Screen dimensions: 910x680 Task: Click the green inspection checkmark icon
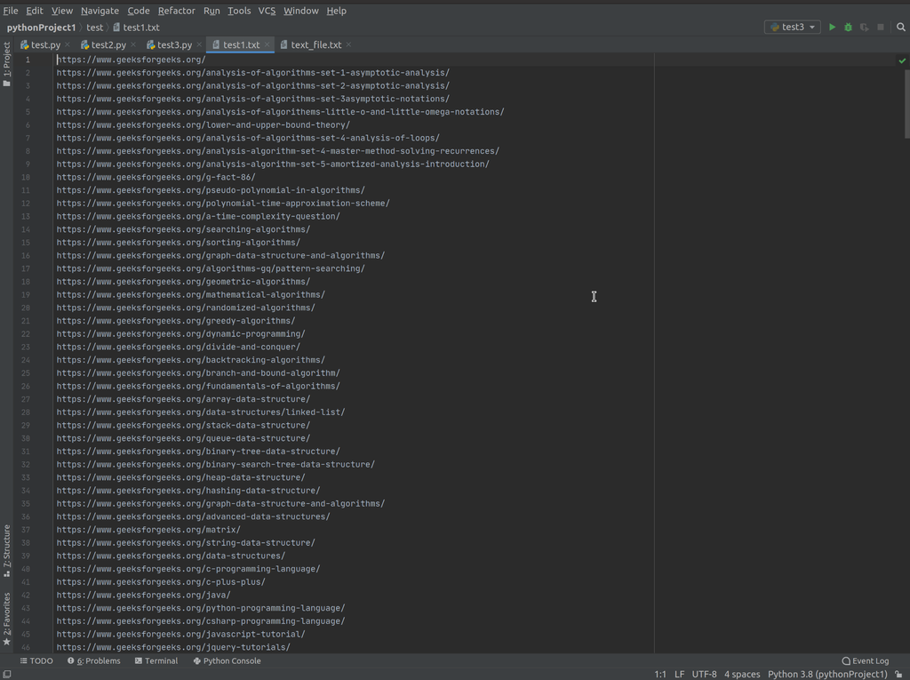(902, 60)
